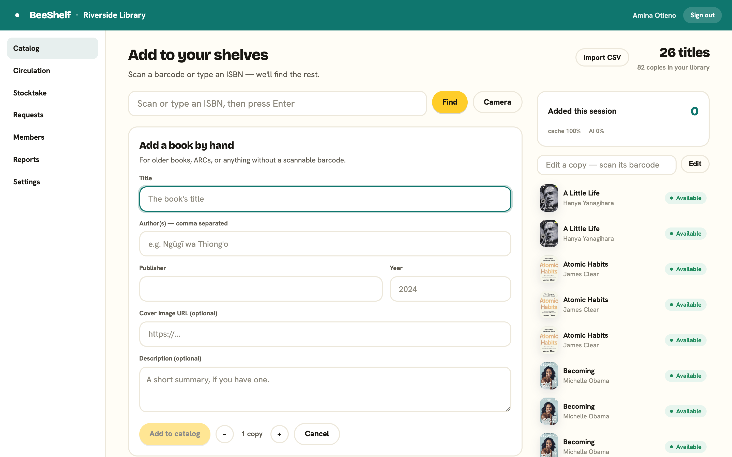Click the Title input field

(325, 199)
